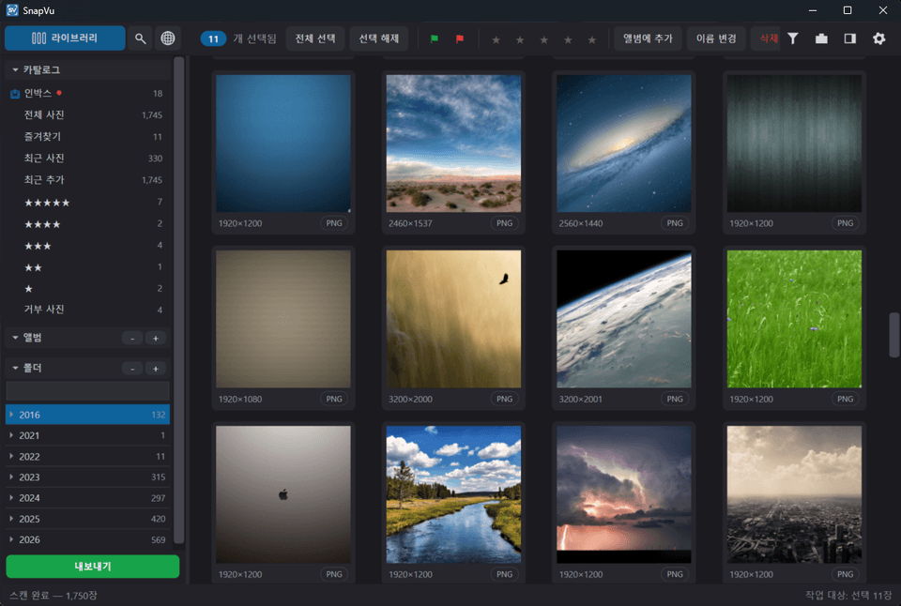901x606 pixels.
Task: Expand the 2025 folder arrow
Action: (11, 519)
